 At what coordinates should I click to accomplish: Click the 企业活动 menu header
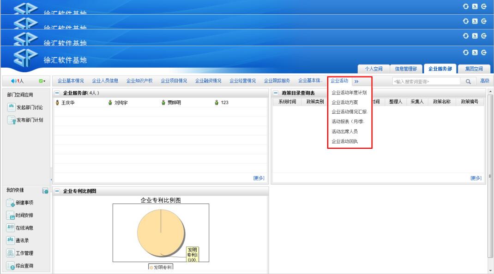click(x=339, y=81)
